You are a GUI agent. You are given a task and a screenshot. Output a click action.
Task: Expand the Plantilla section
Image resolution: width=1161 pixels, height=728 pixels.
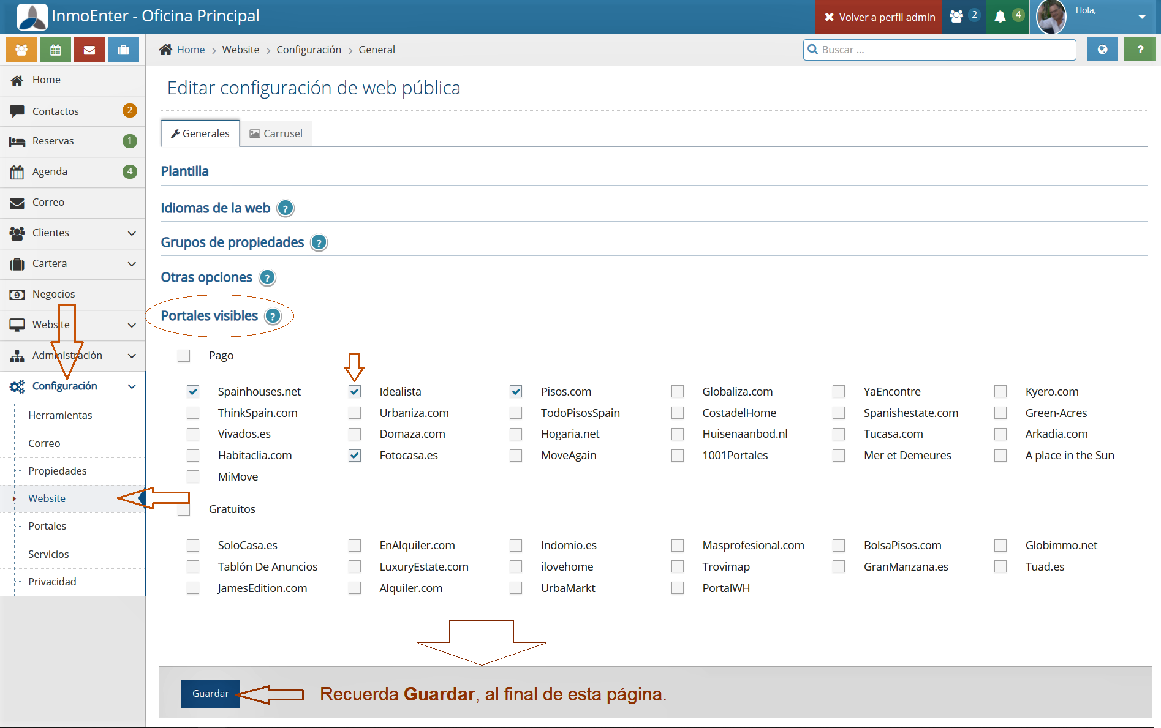(x=184, y=171)
